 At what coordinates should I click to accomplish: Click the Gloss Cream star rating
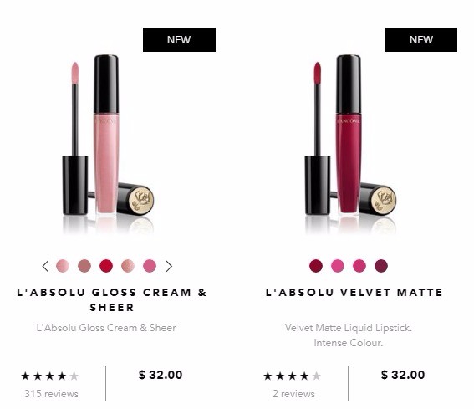pos(50,376)
